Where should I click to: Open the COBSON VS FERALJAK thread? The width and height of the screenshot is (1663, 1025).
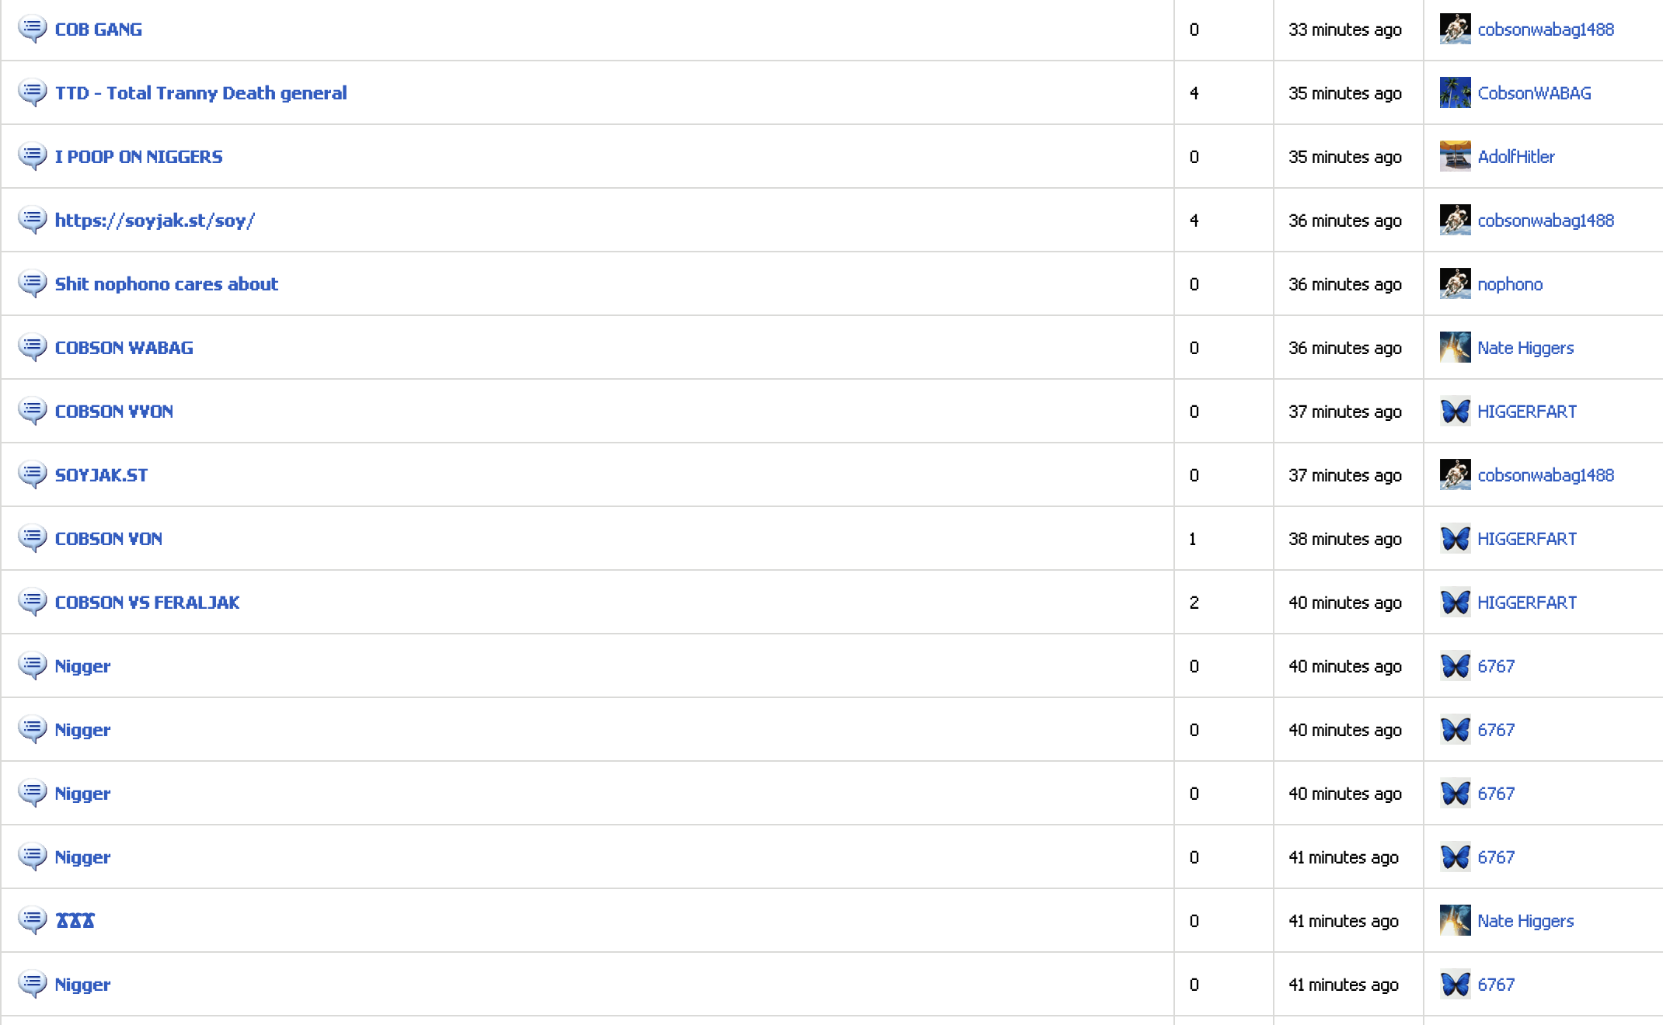point(147,603)
